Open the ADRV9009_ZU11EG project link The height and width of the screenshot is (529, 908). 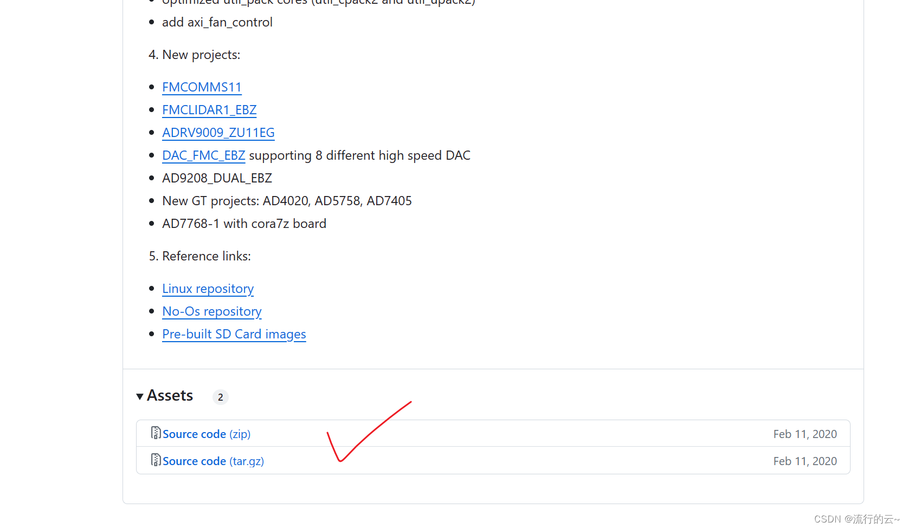218,133
